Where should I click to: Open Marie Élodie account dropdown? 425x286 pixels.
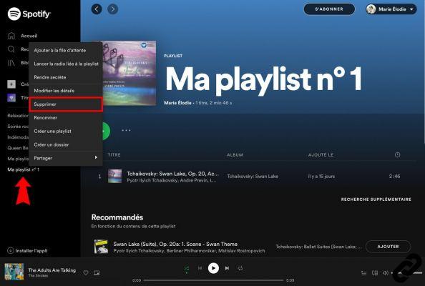point(391,9)
